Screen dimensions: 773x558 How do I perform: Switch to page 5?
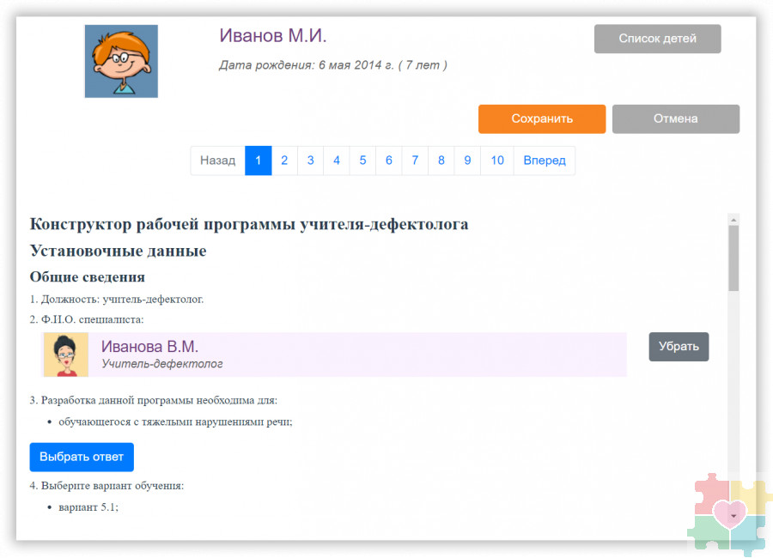pos(362,161)
